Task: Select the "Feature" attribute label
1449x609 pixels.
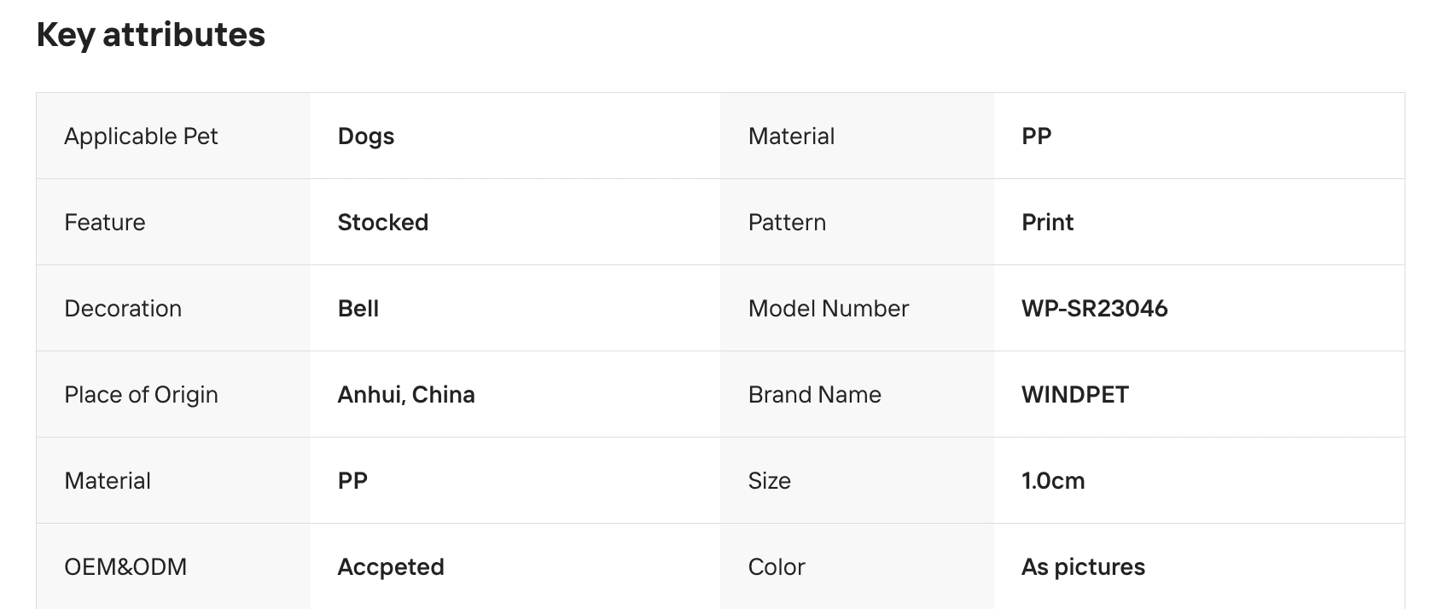Action: pyautogui.click(x=105, y=223)
